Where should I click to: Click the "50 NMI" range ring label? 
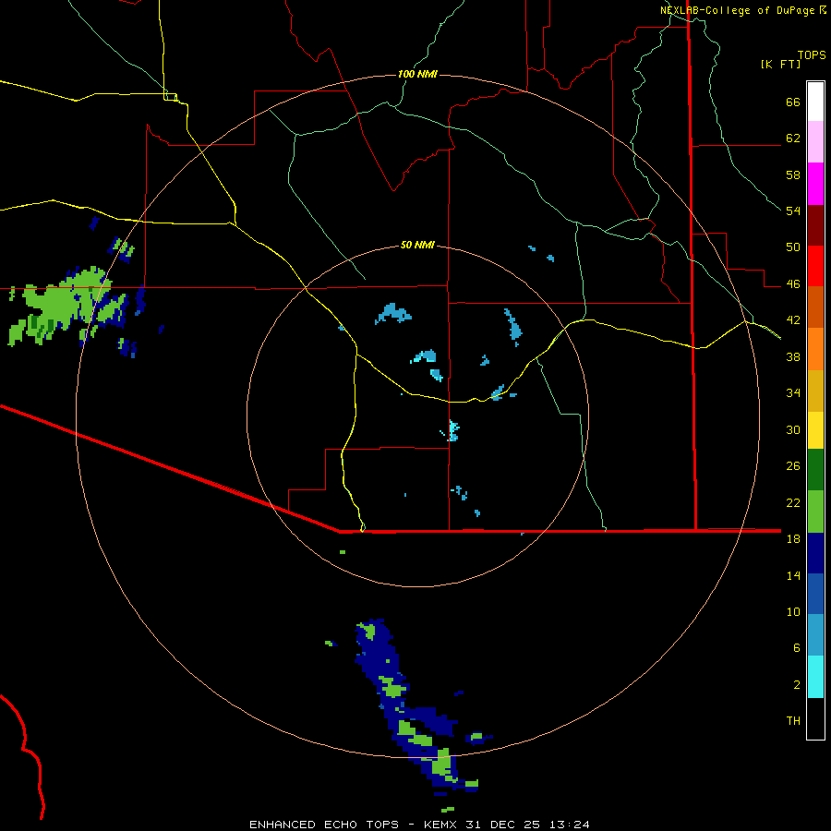(x=417, y=245)
